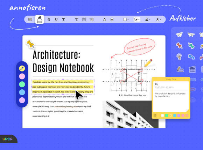Select the Pencil drawing tool
The width and height of the screenshot is (203, 150).
[105, 20]
